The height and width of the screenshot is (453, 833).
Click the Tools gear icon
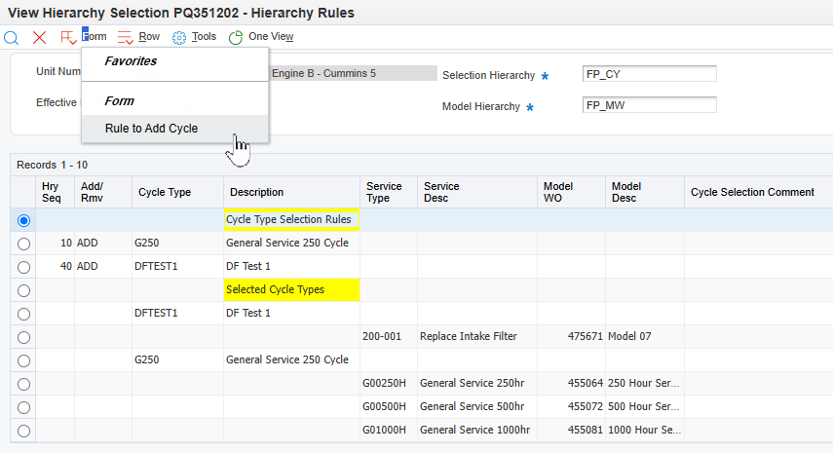pos(179,37)
